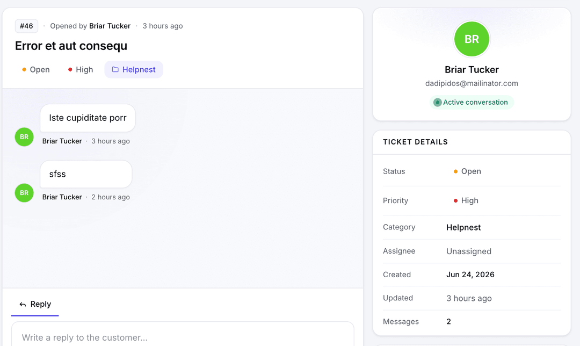Click the Open status badge in ticket header

pyautogui.click(x=36, y=69)
